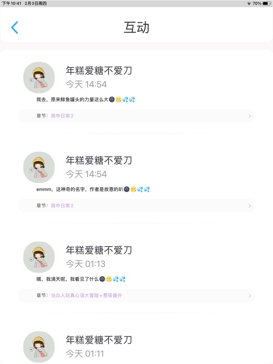Select comment 哦，我滴天呢，我看见了什么
Image resolution: width=273 pixels, height=364 pixels.
[67, 279]
